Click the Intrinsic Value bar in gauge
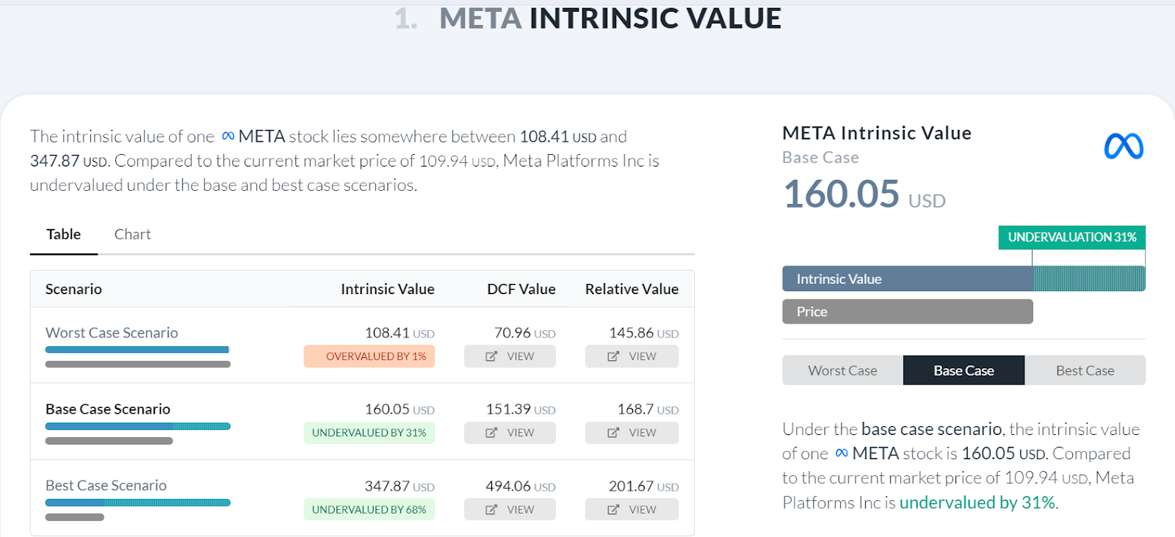This screenshot has height=537, width=1175. 963,279
